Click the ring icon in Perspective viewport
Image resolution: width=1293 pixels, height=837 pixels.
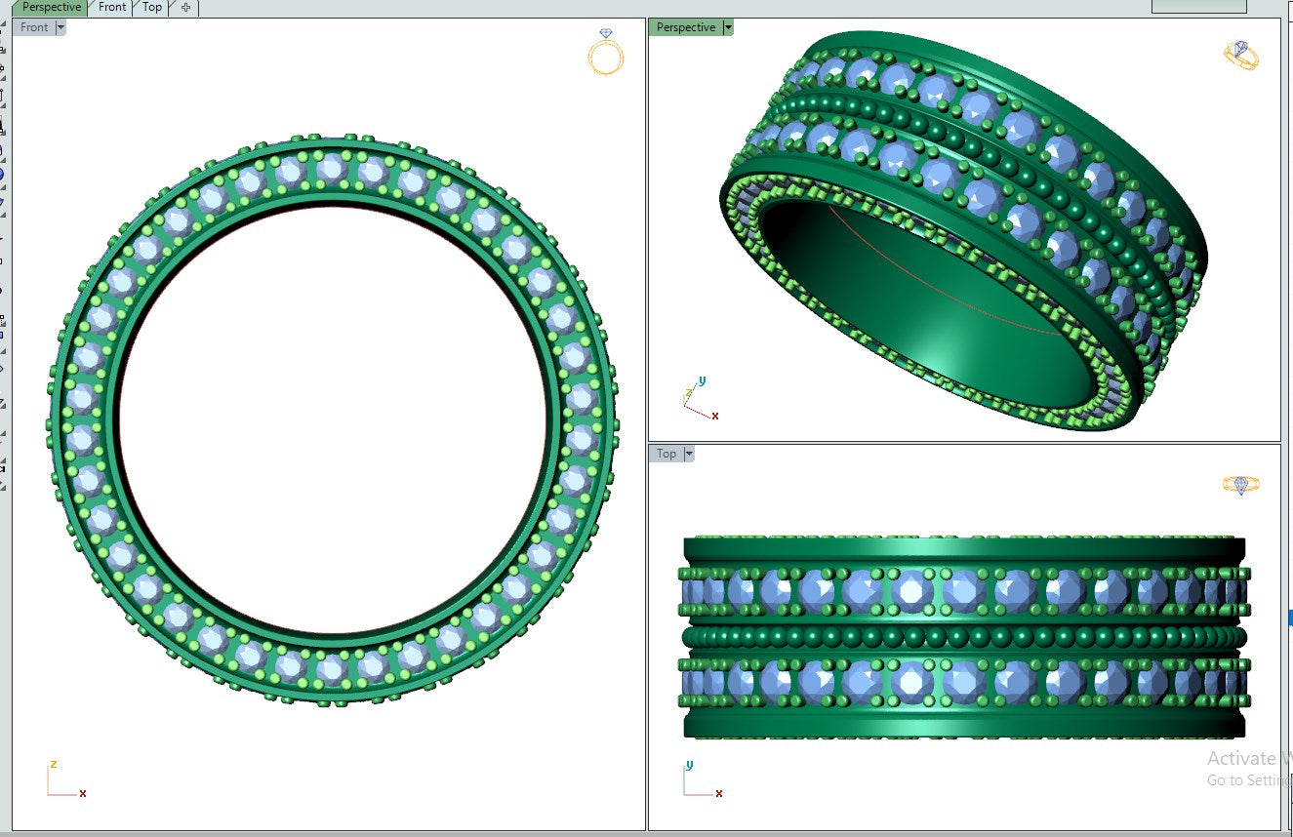click(1240, 55)
